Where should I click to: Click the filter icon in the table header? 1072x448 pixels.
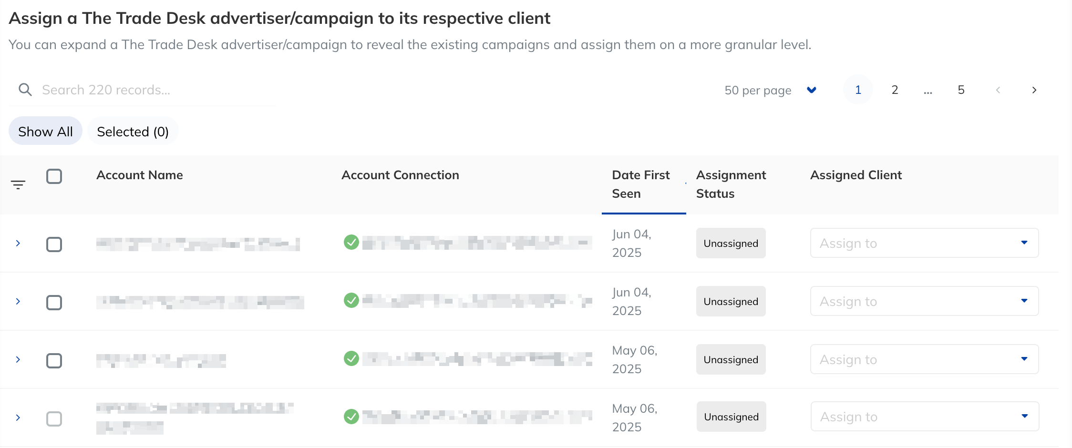click(x=18, y=184)
